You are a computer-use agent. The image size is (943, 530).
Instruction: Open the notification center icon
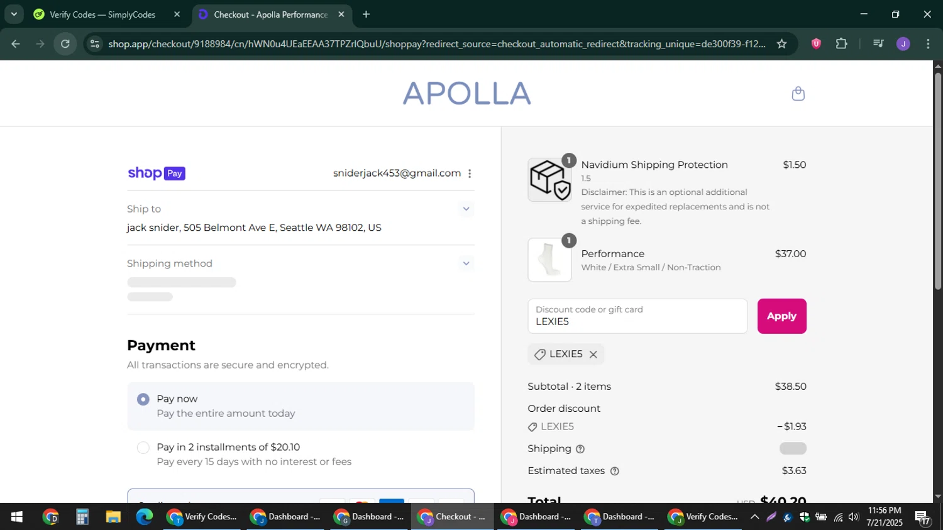point(923,518)
